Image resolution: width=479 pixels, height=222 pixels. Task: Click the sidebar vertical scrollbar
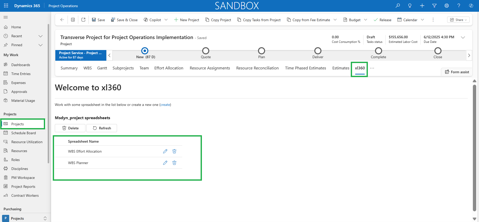48,94
